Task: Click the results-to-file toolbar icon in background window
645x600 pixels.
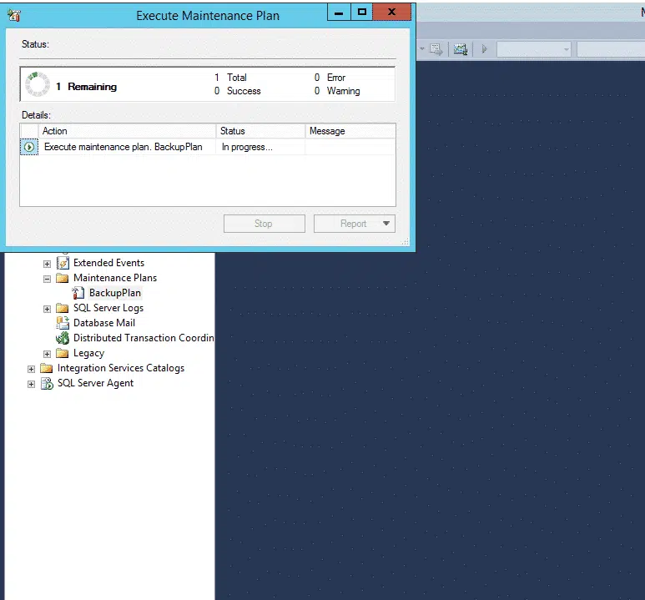Action: coord(436,49)
